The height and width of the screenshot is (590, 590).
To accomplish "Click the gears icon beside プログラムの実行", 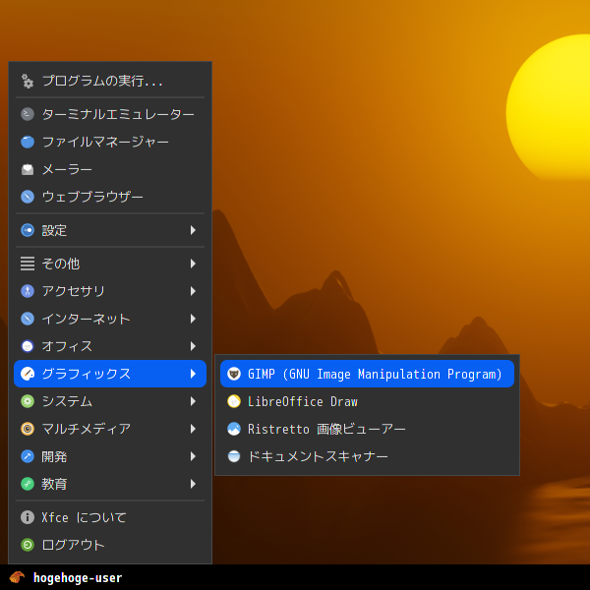I will 28,81.
